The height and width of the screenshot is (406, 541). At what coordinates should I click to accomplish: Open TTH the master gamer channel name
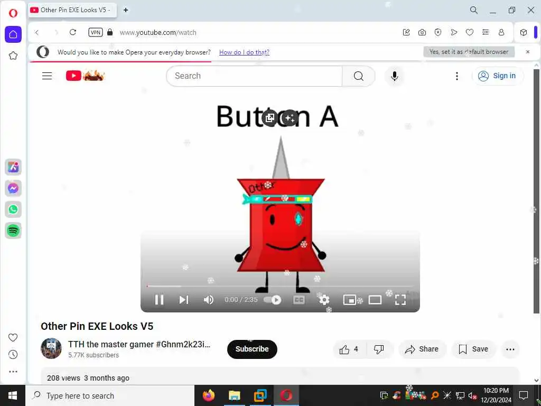tap(139, 344)
